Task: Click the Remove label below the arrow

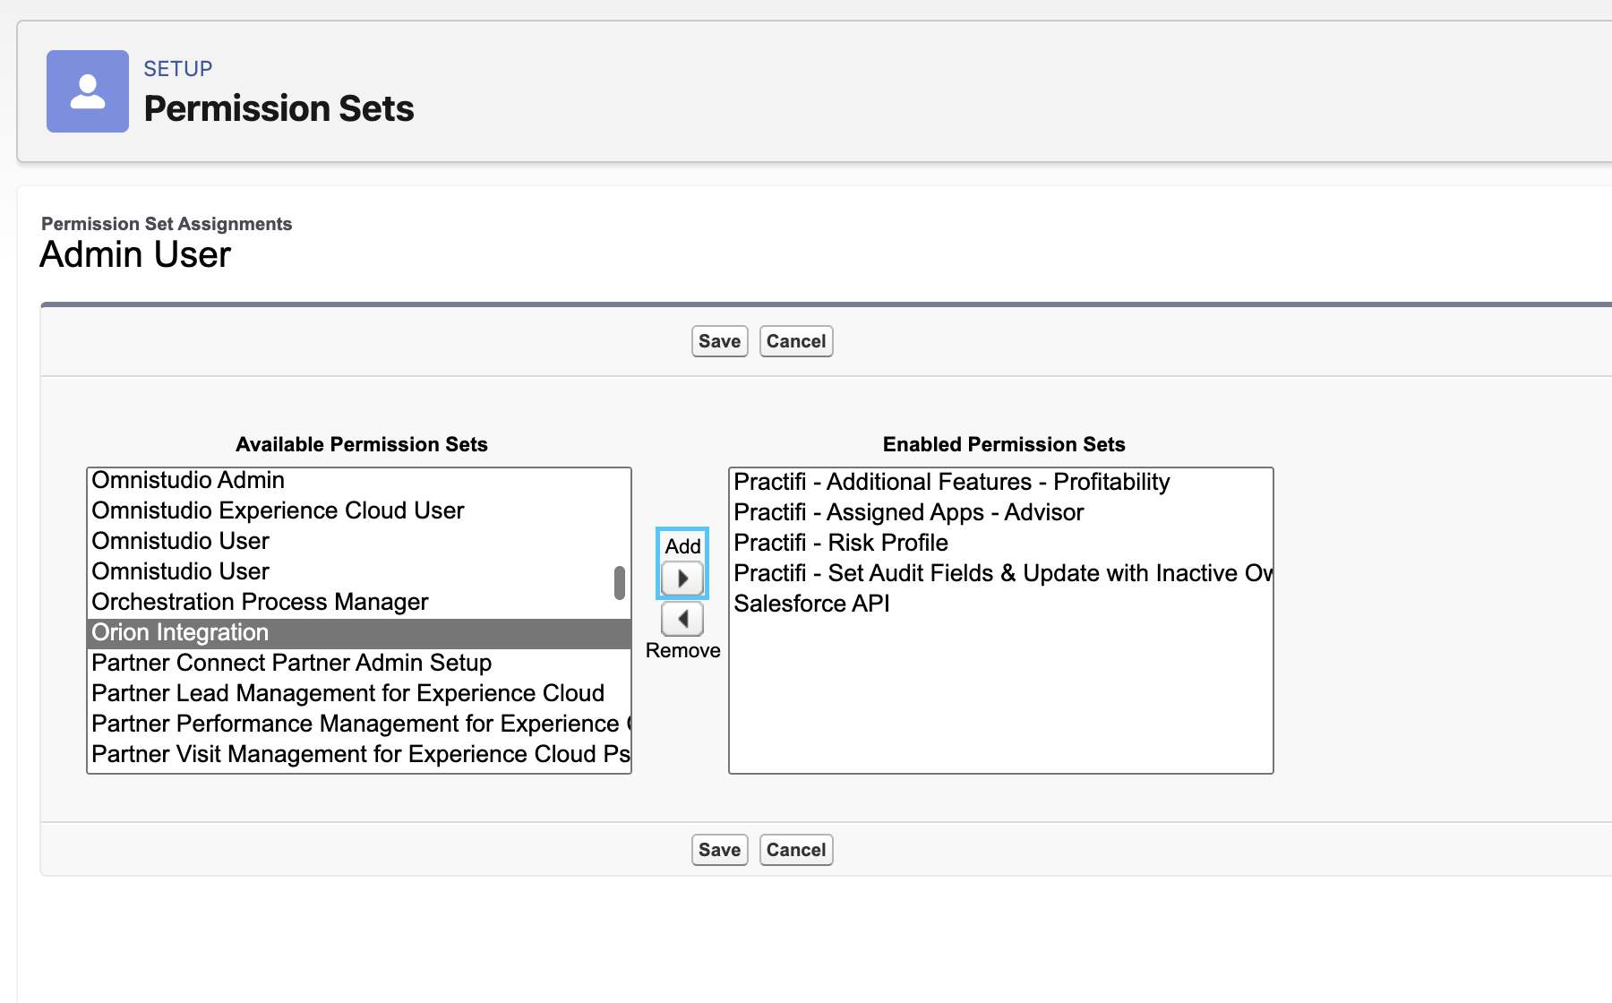Action: click(682, 650)
